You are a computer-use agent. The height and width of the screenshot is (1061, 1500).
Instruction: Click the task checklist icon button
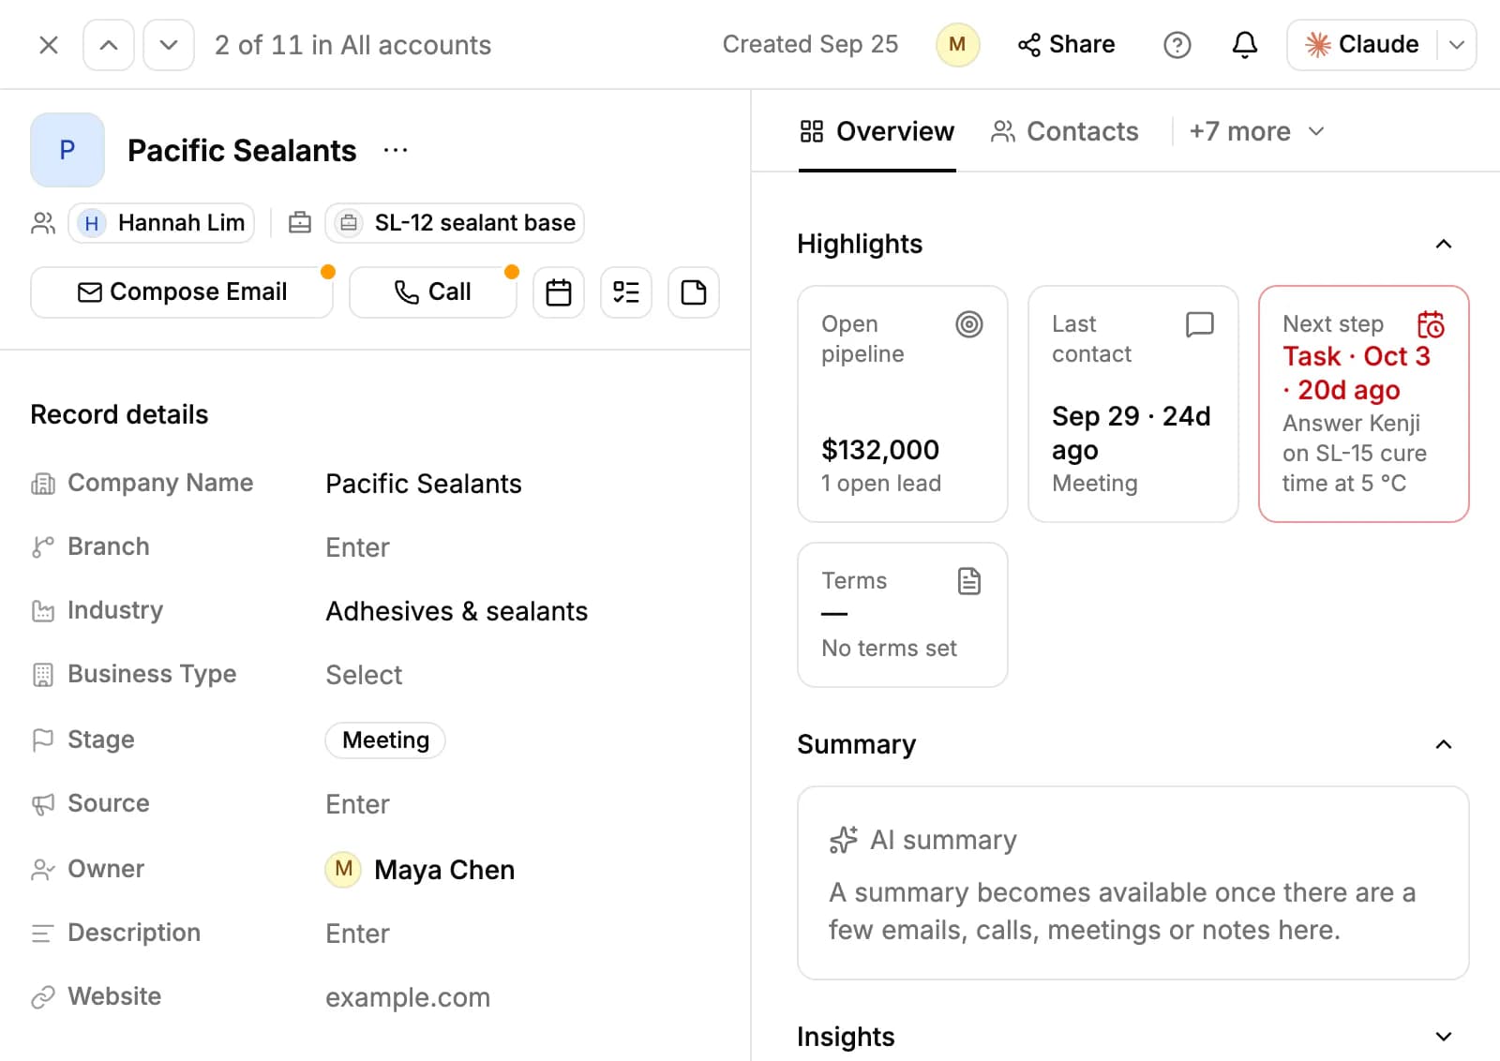(x=626, y=292)
